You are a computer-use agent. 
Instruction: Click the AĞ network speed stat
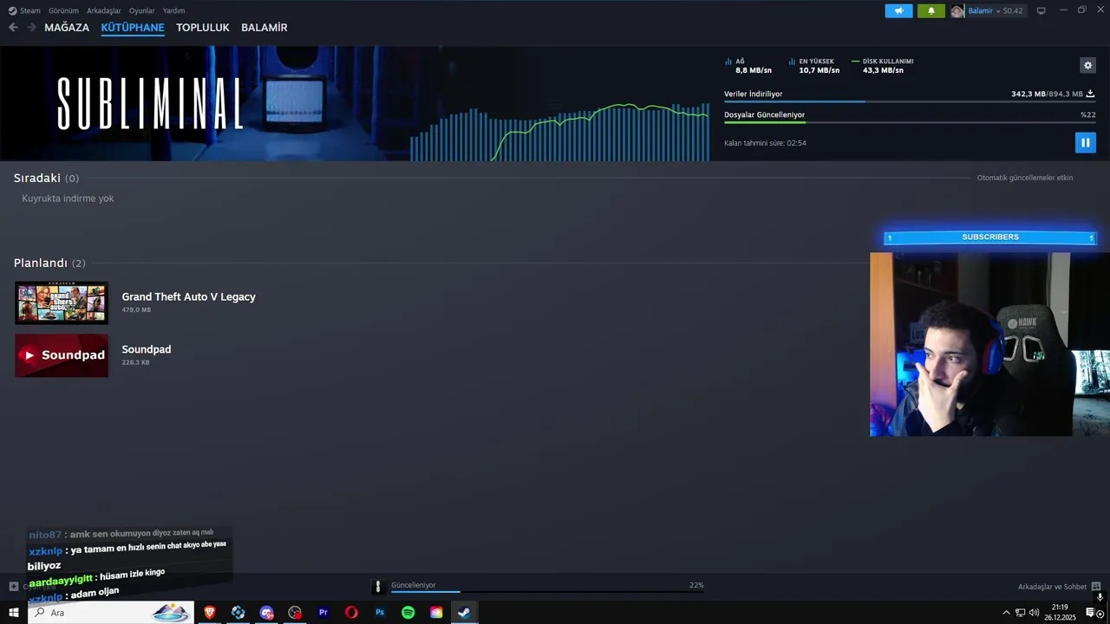click(x=748, y=66)
